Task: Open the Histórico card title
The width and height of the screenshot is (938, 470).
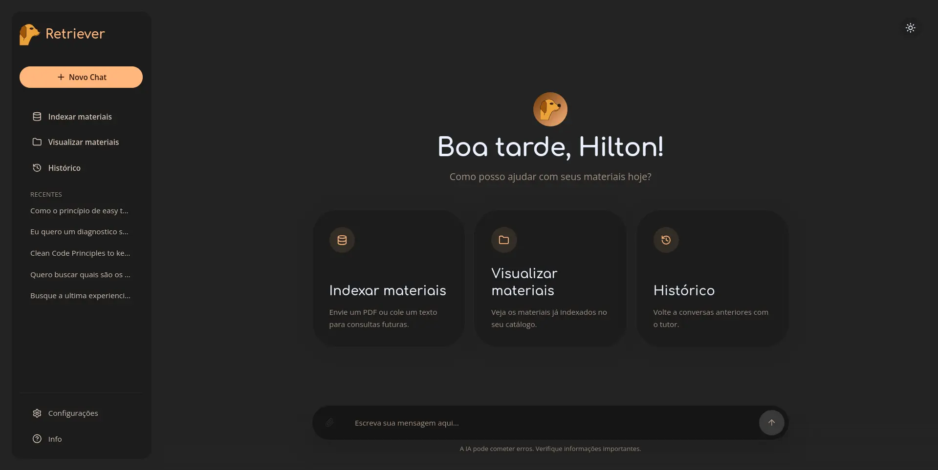Action: pyautogui.click(x=684, y=290)
